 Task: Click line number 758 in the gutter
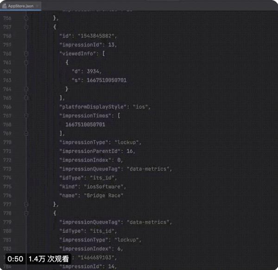coord(7,36)
